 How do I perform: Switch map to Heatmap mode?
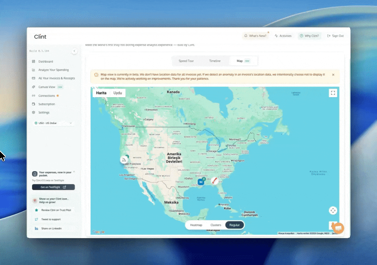coord(196,225)
